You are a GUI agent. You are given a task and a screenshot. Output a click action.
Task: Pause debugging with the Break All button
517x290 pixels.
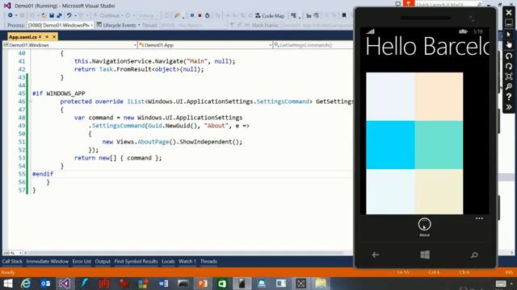pyautogui.click(x=192, y=15)
